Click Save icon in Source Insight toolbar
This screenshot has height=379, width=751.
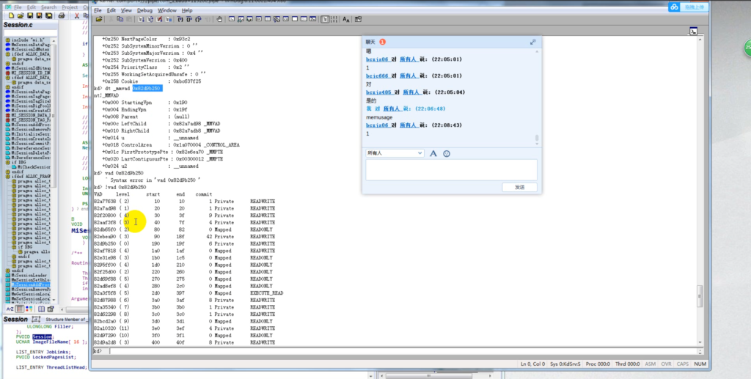(x=30, y=16)
